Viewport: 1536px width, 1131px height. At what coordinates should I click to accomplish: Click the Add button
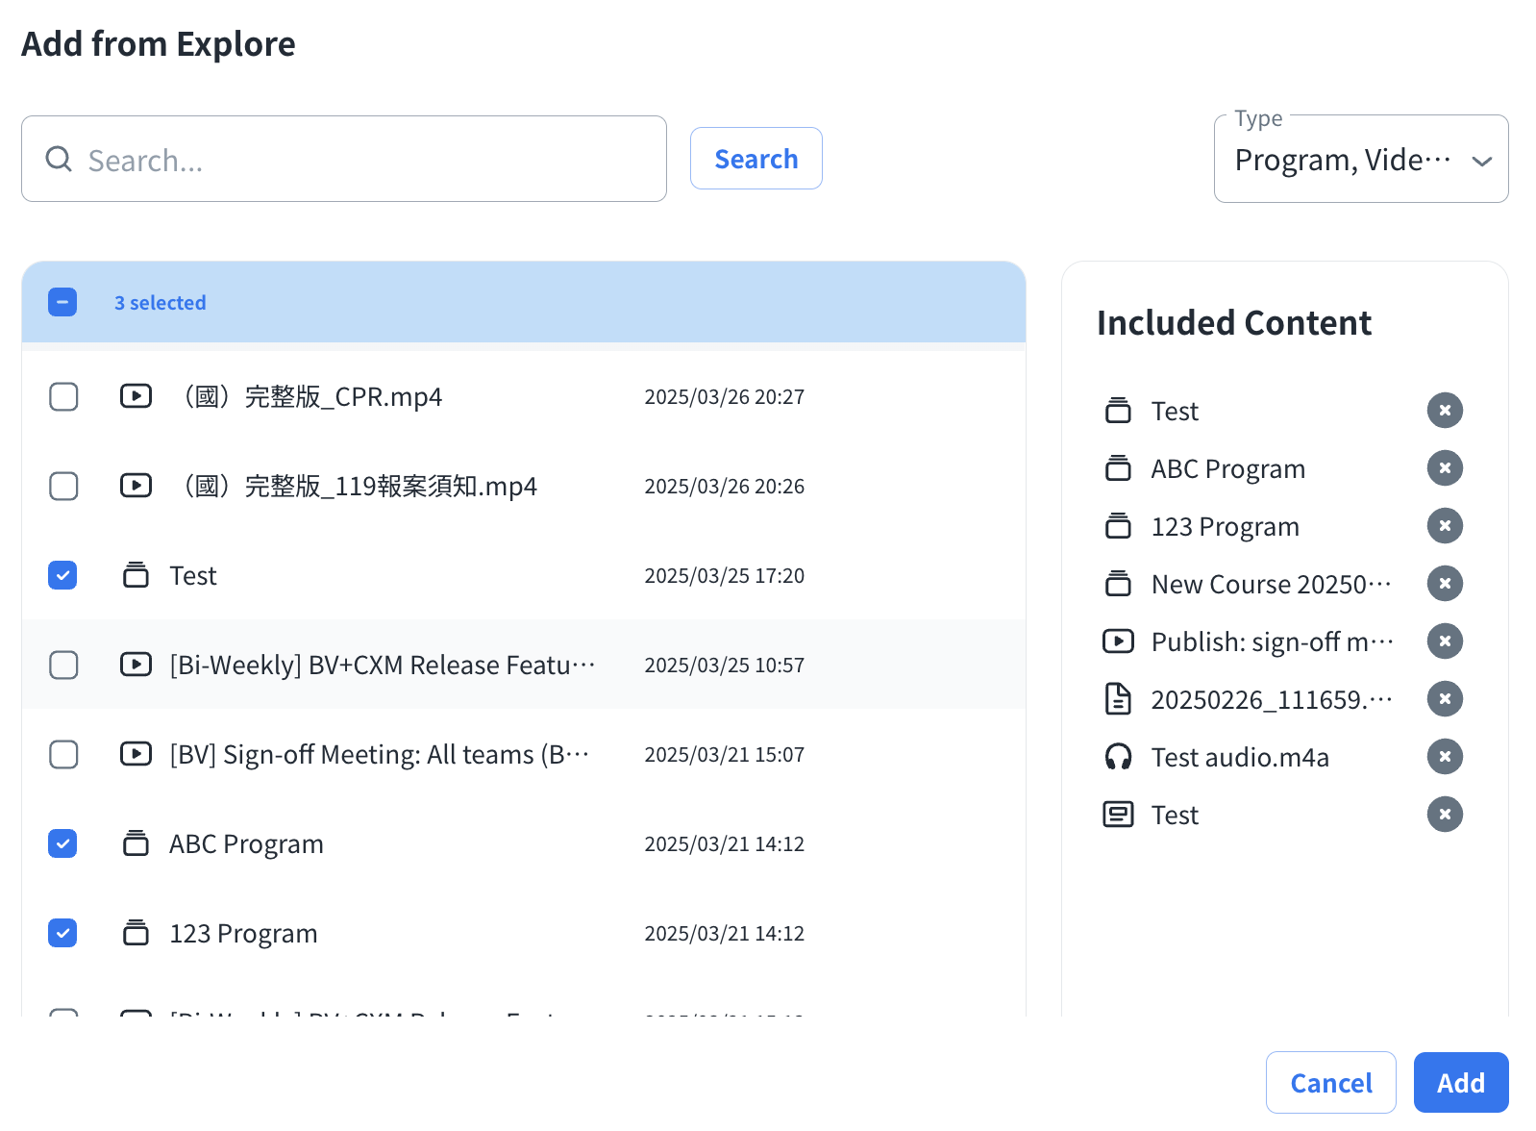click(x=1460, y=1083)
